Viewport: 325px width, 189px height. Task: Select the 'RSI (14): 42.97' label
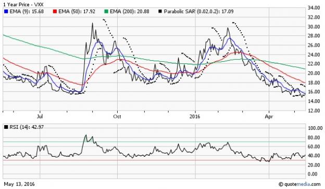pyautogui.click(x=27, y=127)
